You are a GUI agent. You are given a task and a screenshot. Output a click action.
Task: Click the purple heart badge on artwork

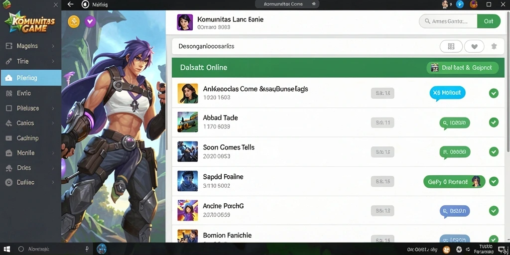[90, 22]
